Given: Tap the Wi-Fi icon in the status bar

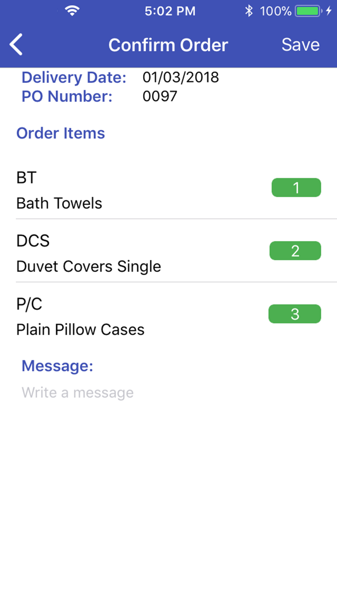Looking at the screenshot, I should coord(71,11).
